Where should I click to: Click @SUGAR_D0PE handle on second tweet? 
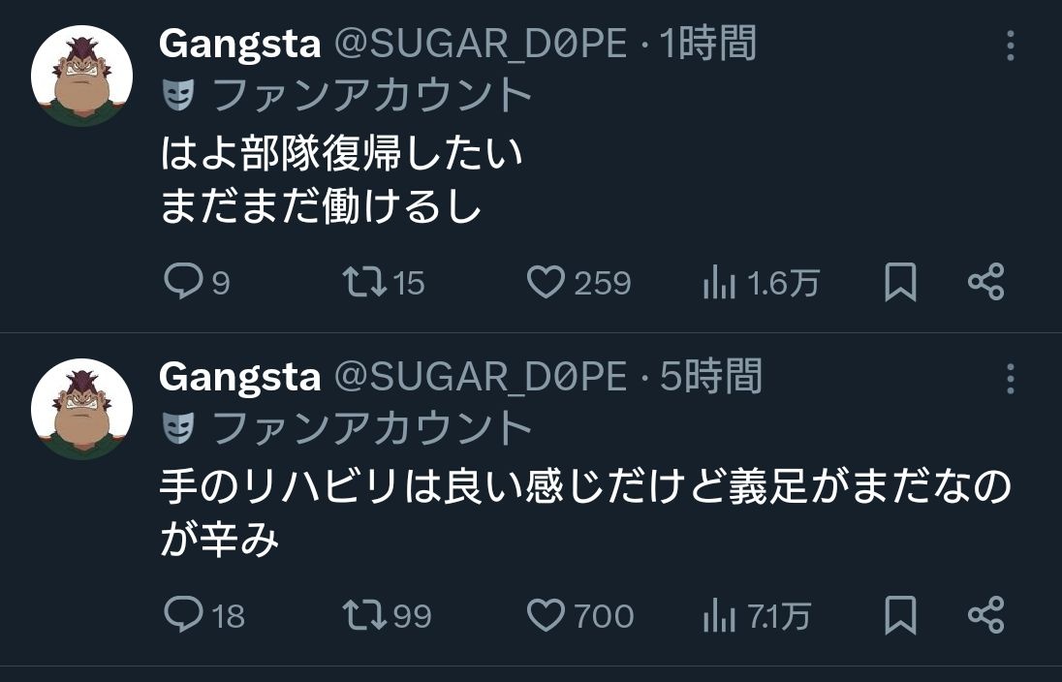pos(481,378)
